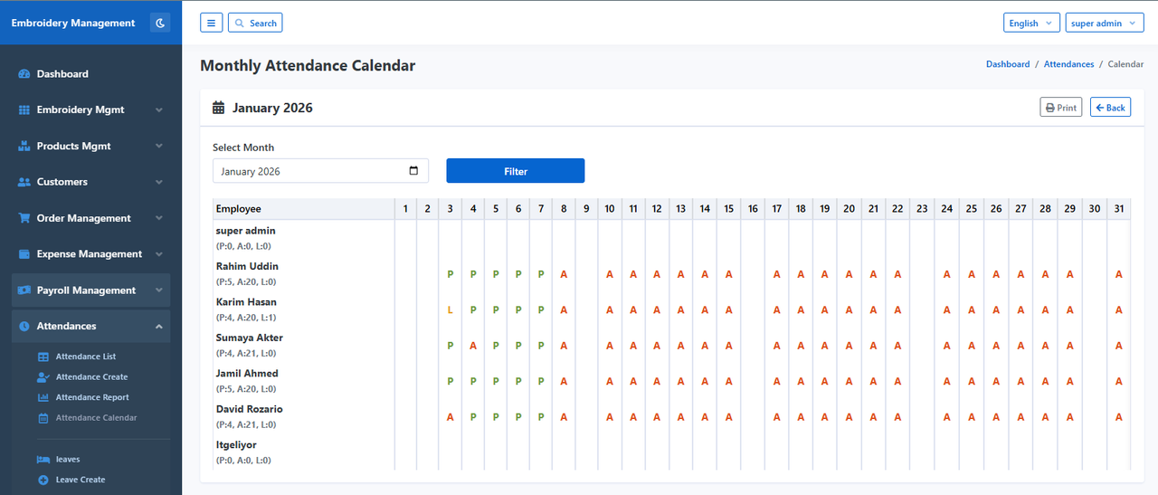Expand Expense Management chevron

pyautogui.click(x=159, y=254)
